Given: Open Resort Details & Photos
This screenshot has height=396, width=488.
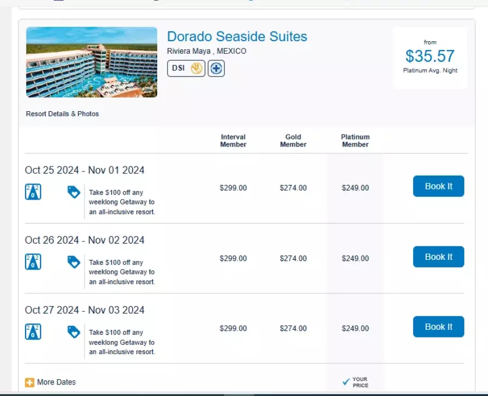Looking at the screenshot, I should pos(62,114).
